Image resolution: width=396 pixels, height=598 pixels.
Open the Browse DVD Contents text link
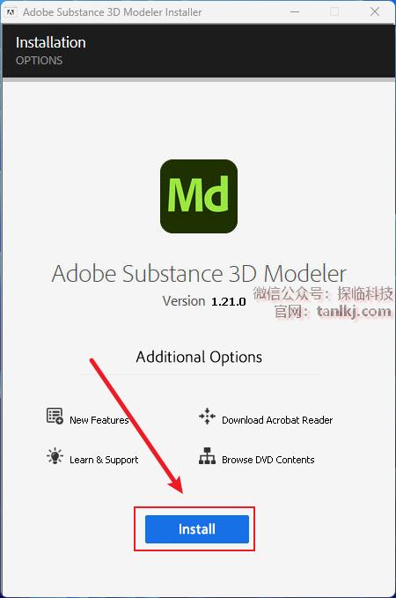(x=268, y=460)
